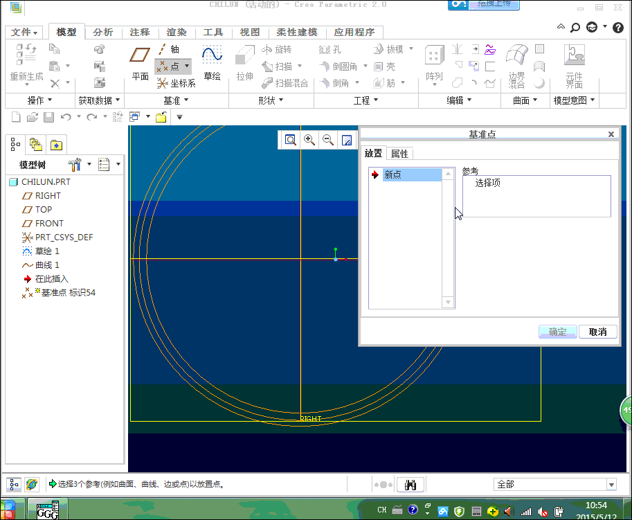
Task: Click the 确定 button in datum point dialog
Action: [558, 332]
